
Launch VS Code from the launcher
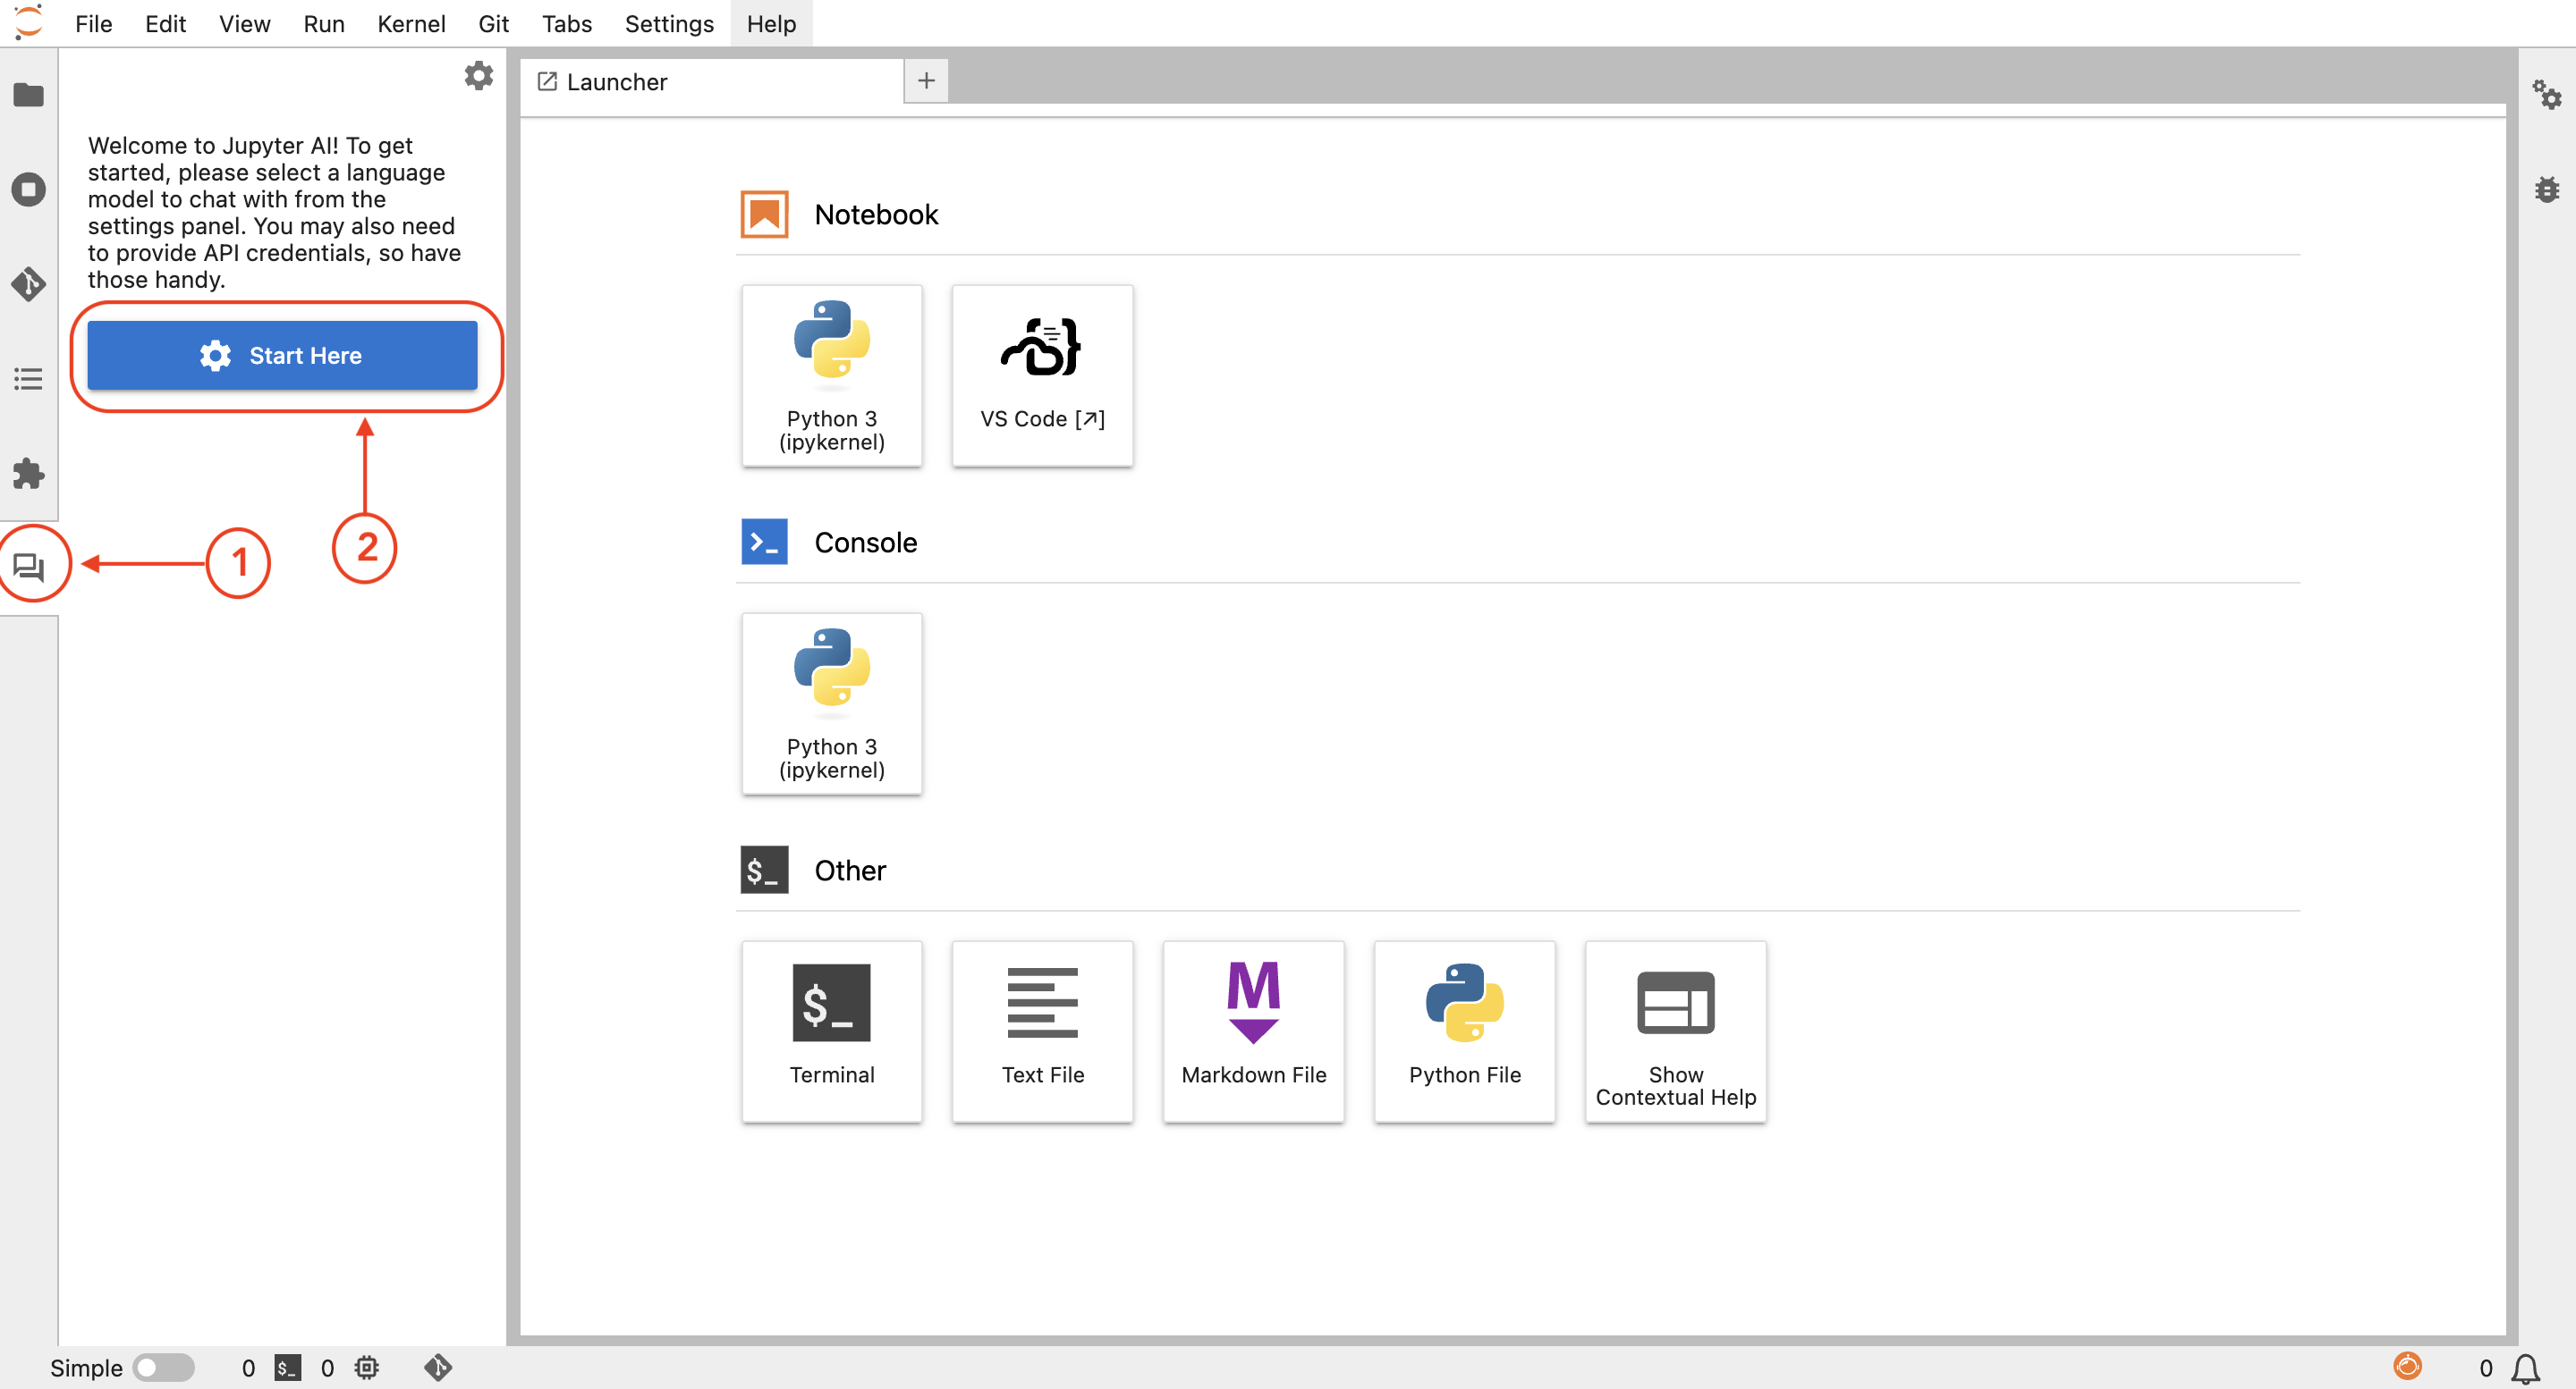[1042, 375]
